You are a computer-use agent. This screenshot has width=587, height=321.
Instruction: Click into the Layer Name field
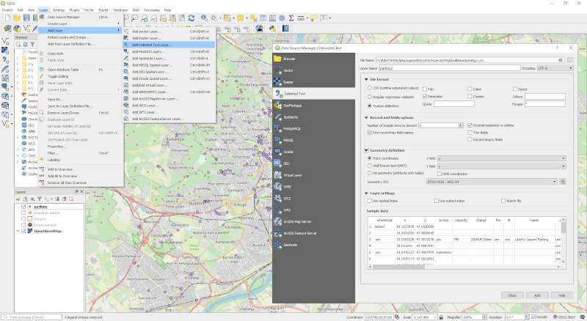tap(450, 68)
